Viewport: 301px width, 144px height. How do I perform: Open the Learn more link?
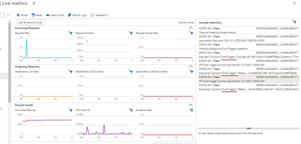point(55,15)
